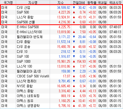The image size is (123, 109).
Task: Click the 지수명 column header
Action: [x=33, y=3]
